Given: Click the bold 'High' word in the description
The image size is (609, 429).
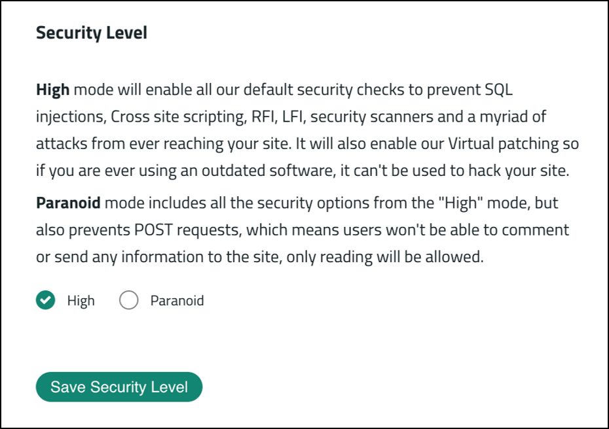Looking at the screenshot, I should click(x=53, y=90).
